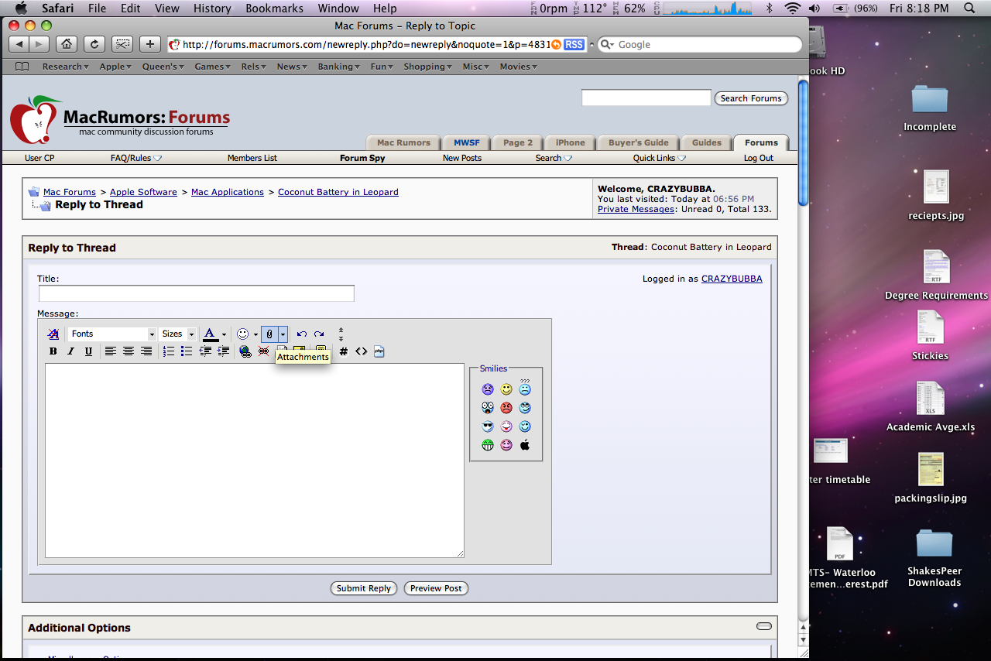Insert the Apple logo smilie
The image size is (991, 661).
coord(525,445)
